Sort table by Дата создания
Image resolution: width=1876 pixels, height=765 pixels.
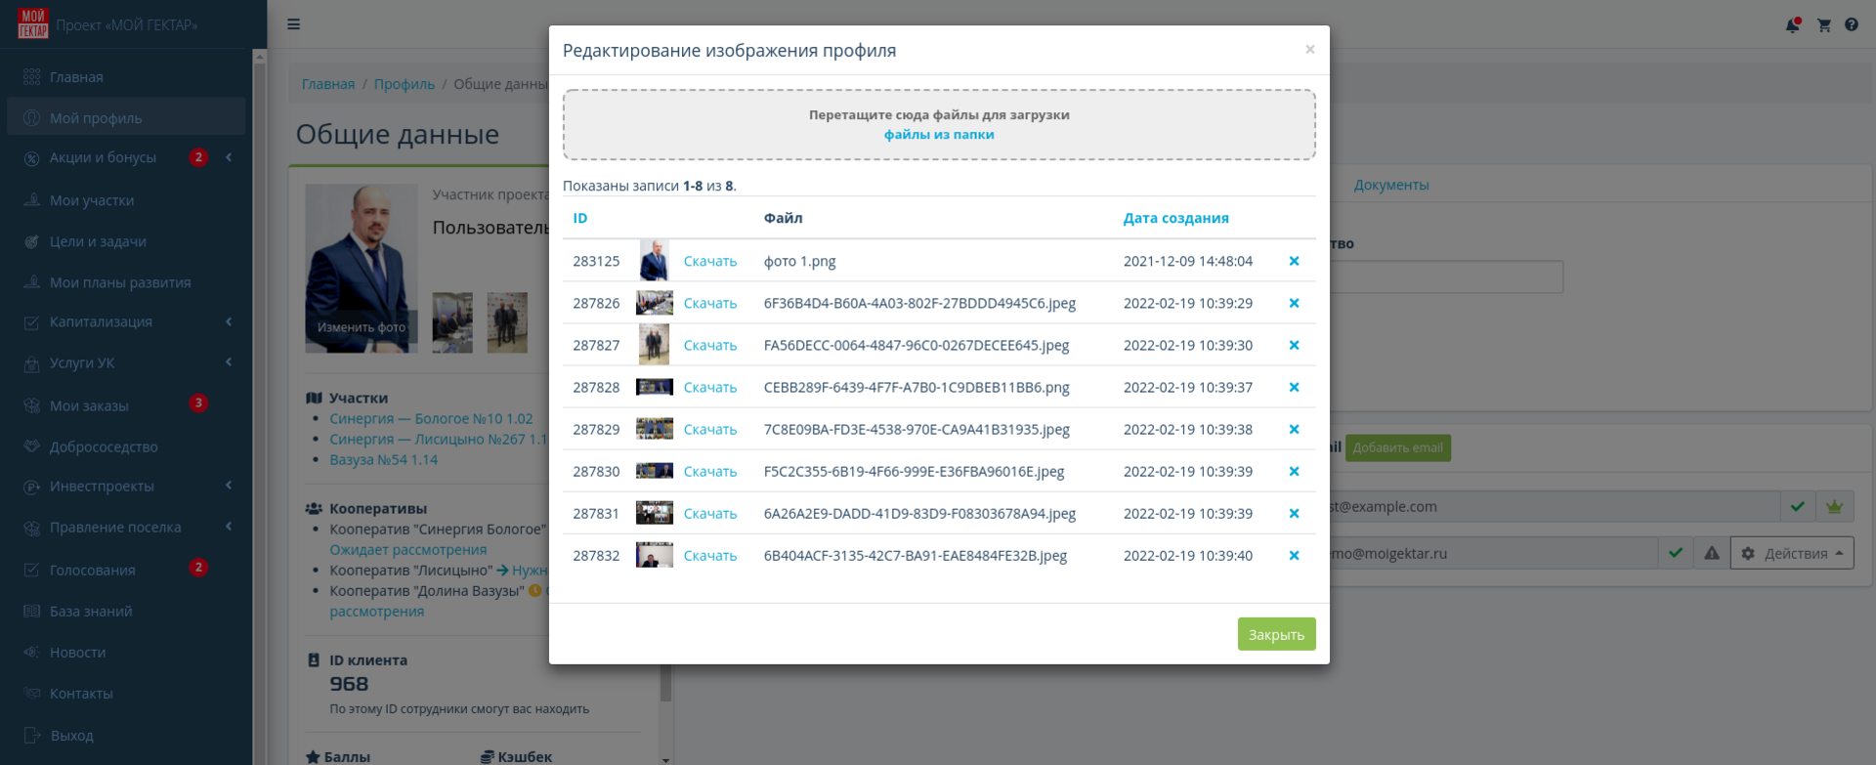(x=1175, y=218)
